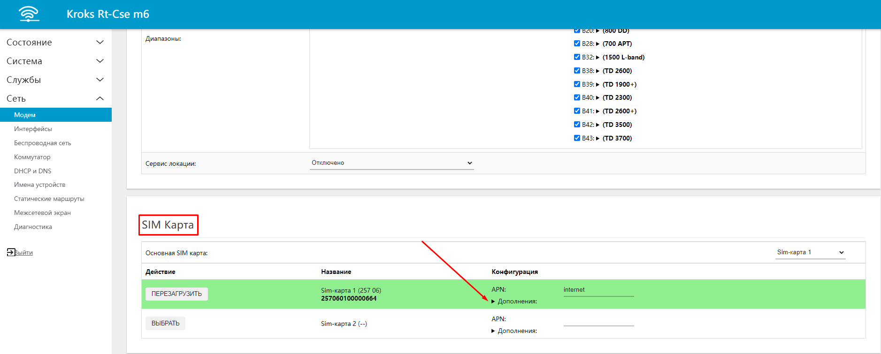Click the ВЫБРАТЬ button for Sim-карта 2
Viewport: 881px width, 354px height.
[165, 324]
